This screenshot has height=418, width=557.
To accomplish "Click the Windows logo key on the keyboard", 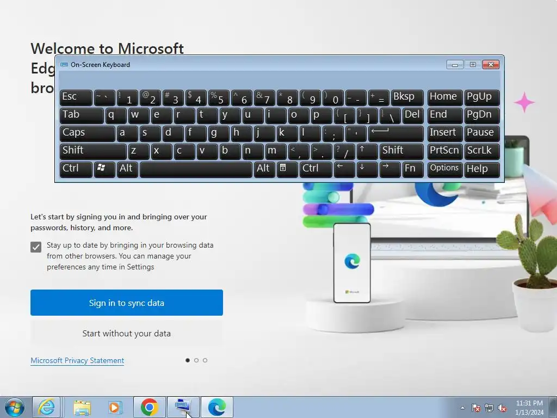I will (104, 169).
